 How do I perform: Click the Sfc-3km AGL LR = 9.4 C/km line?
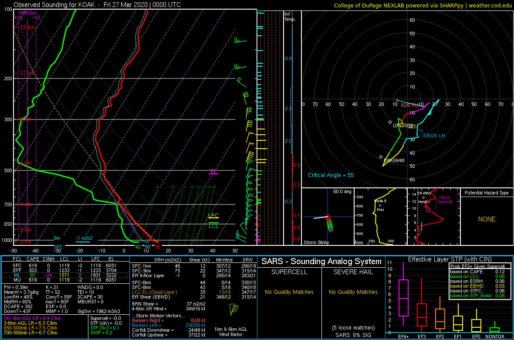click(x=32, y=319)
